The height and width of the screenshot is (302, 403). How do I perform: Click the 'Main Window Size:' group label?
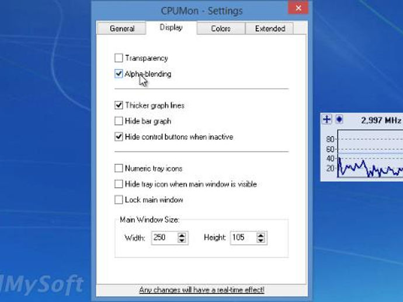[x=150, y=220]
